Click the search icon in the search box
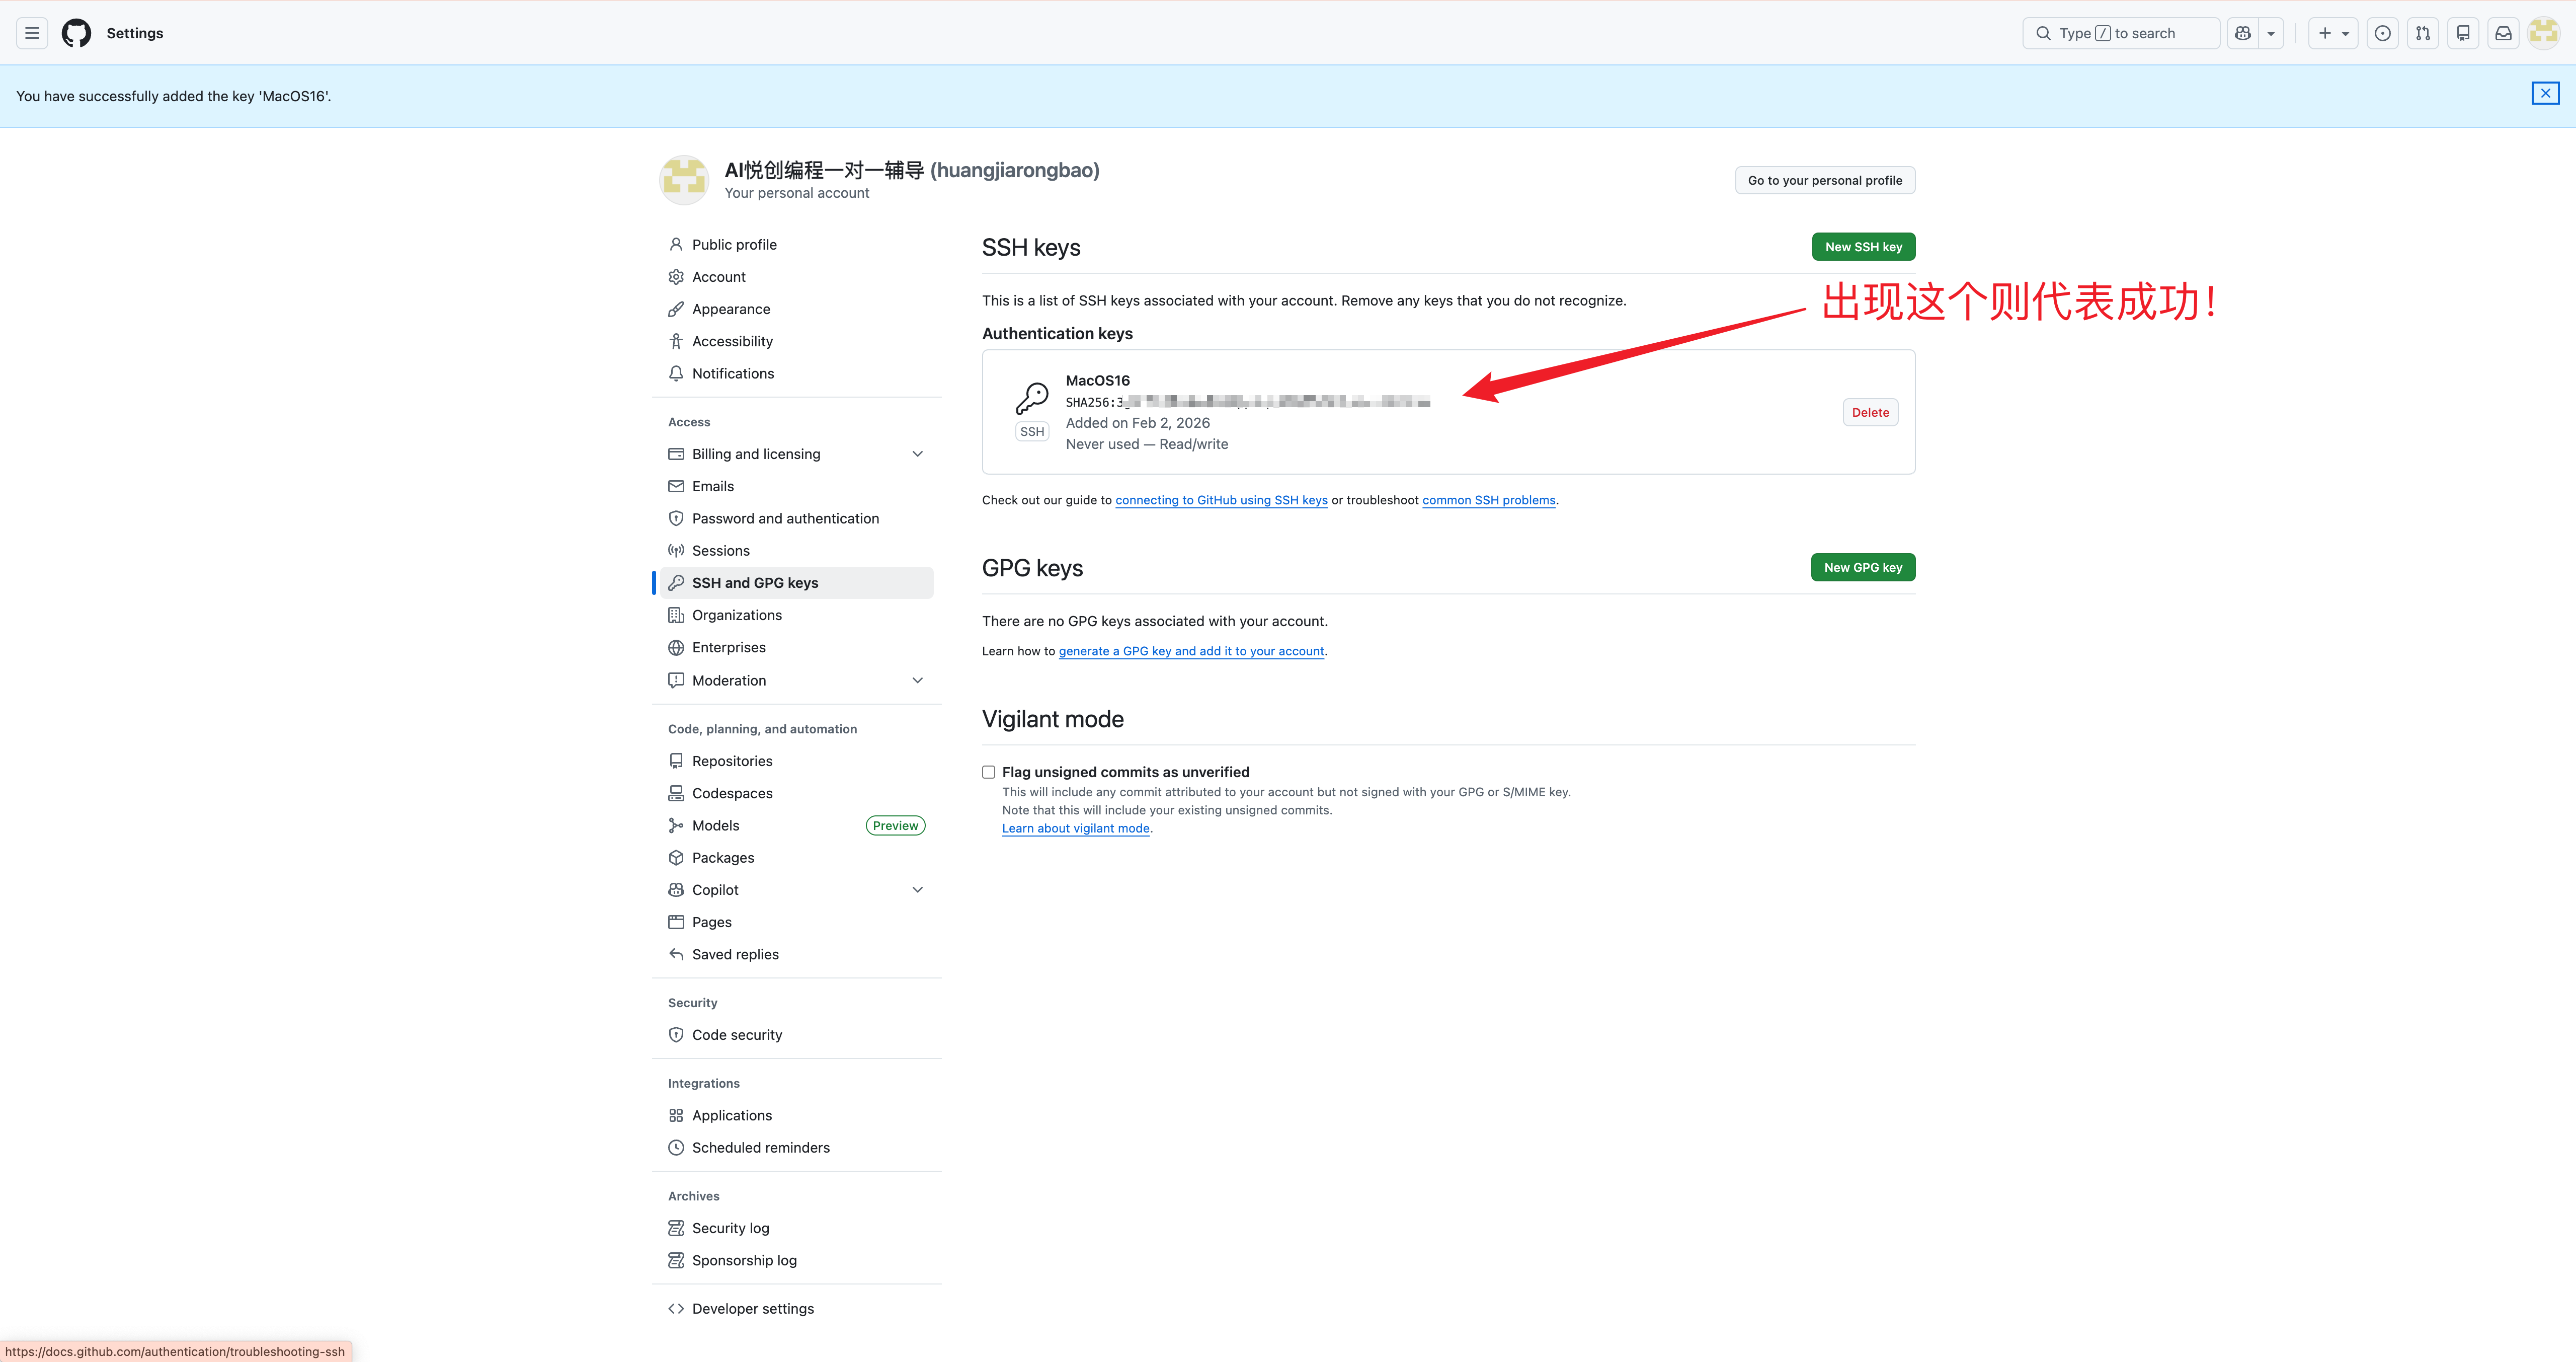2576x1362 pixels. coord(2043,33)
